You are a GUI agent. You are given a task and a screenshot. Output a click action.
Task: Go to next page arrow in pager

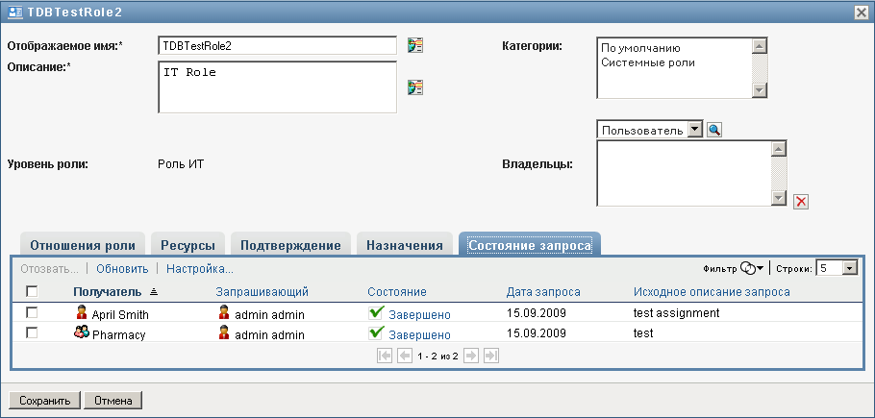[471, 356]
